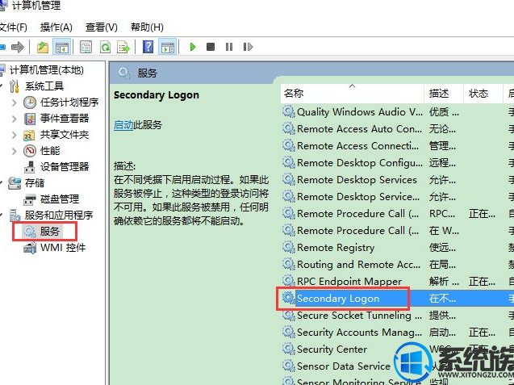This screenshot has height=385, width=514.
Task: Open 磁盘管理 in the tree
Action: [60, 199]
